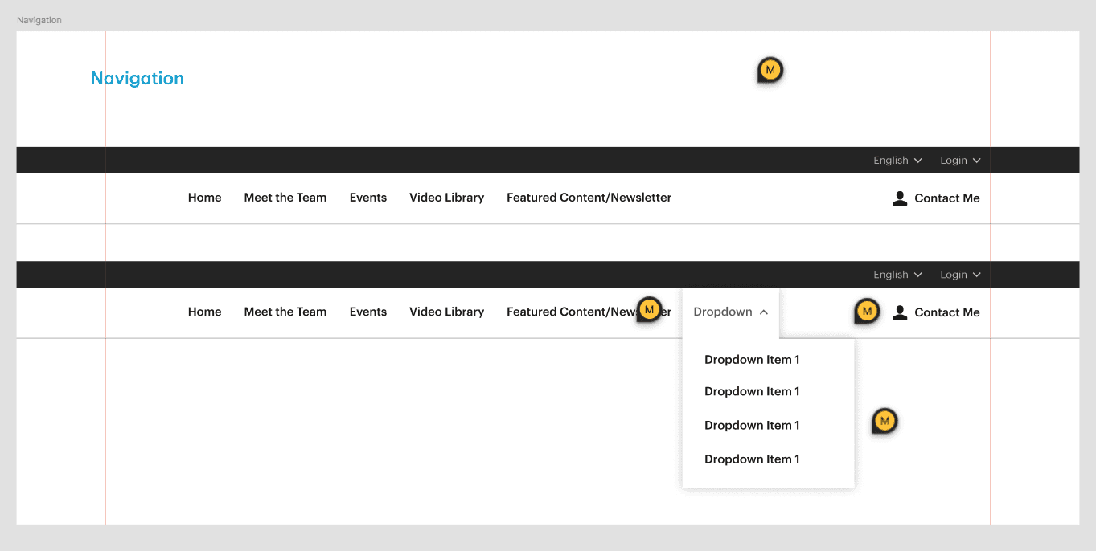1096x551 pixels.
Task: Open English language dropdown in upper dark bar
Action: click(897, 161)
